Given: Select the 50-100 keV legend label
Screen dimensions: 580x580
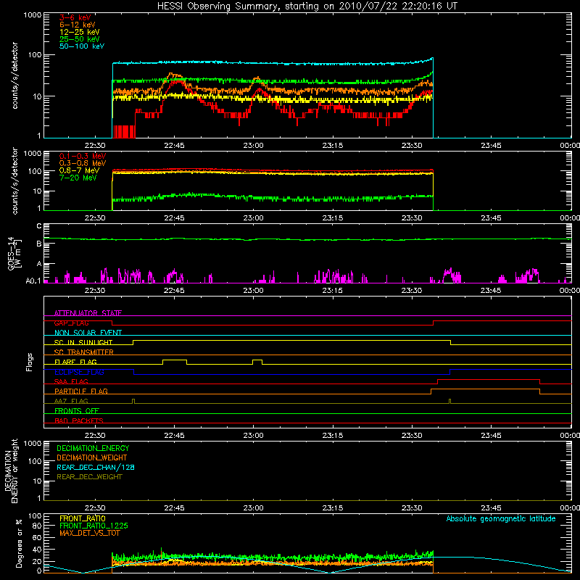Looking at the screenshot, I should click(82, 46).
